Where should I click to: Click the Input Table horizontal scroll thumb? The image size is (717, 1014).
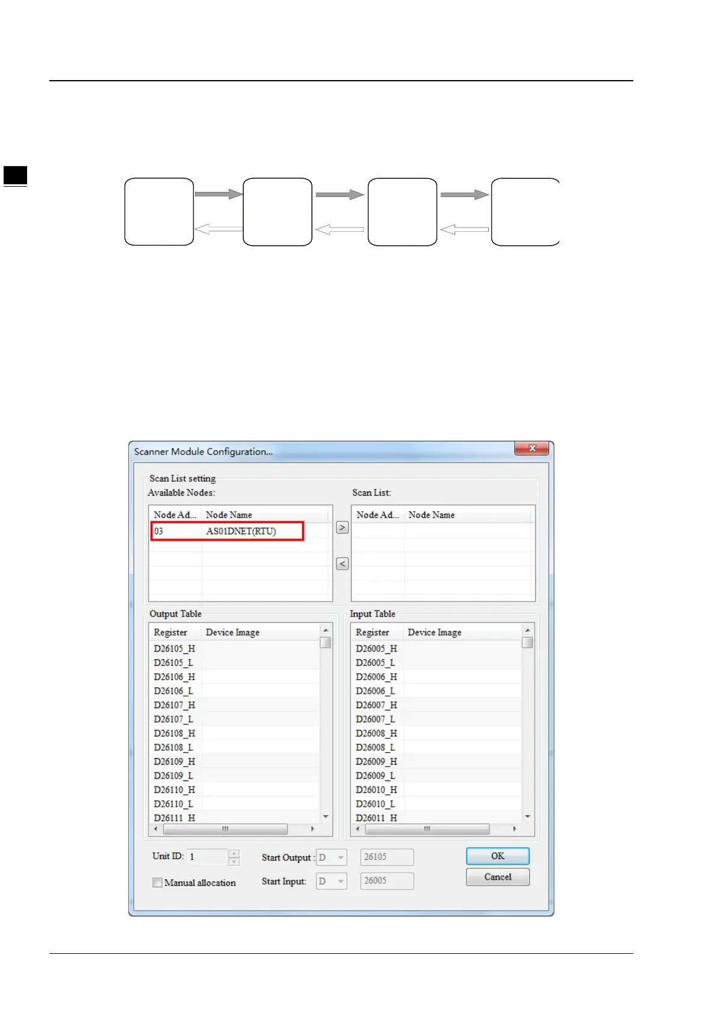pos(427,829)
